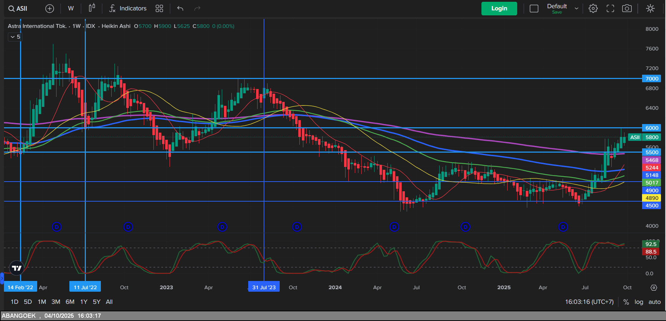Expand the Default layout dropdown arrow

point(576,9)
